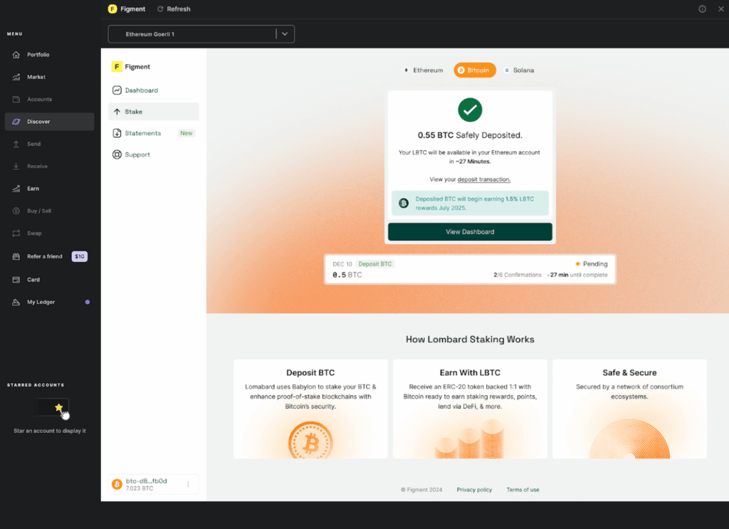
Task: Click the Card icon in sidebar
Action: (16, 279)
